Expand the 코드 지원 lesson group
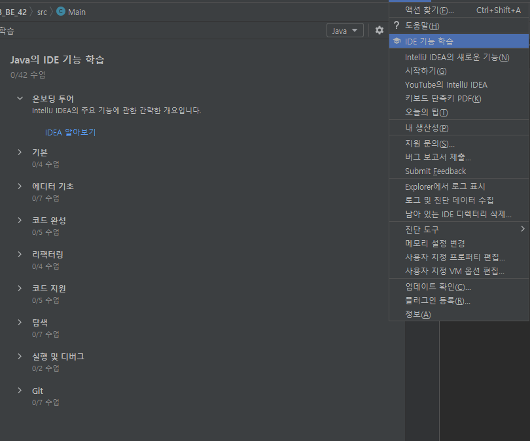Viewport: 530px width, 441px height. pyautogui.click(x=20, y=289)
